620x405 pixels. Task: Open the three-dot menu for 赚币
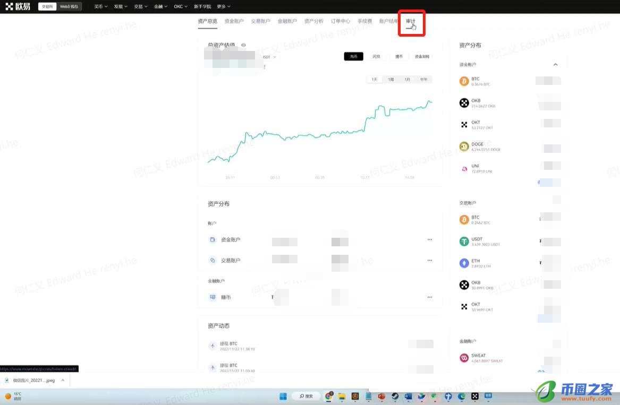[429, 297]
